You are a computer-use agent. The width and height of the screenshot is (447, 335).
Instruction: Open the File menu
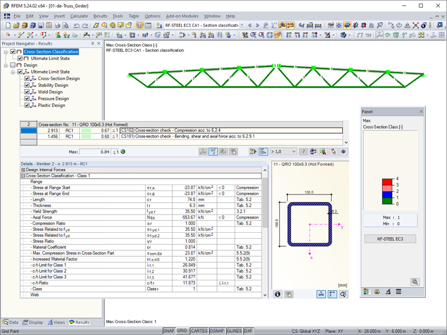17,16
